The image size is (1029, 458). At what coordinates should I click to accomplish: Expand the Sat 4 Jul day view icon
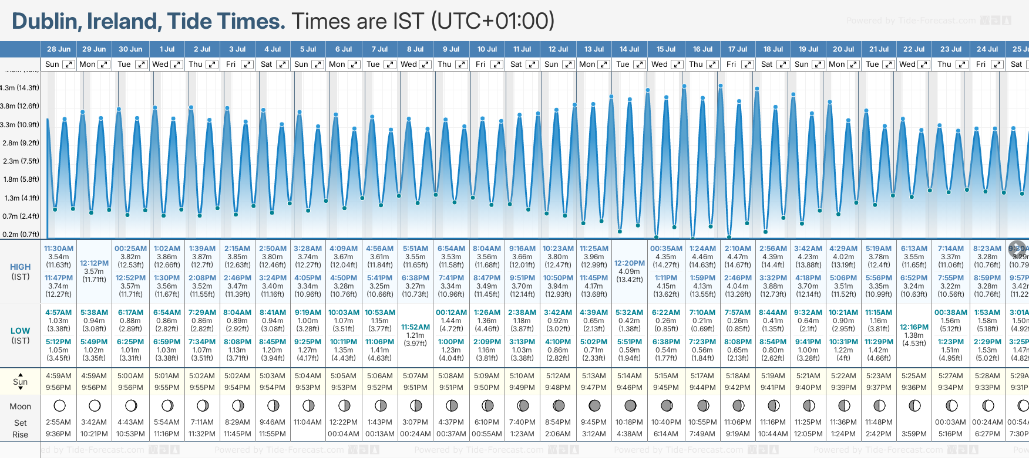click(x=283, y=65)
